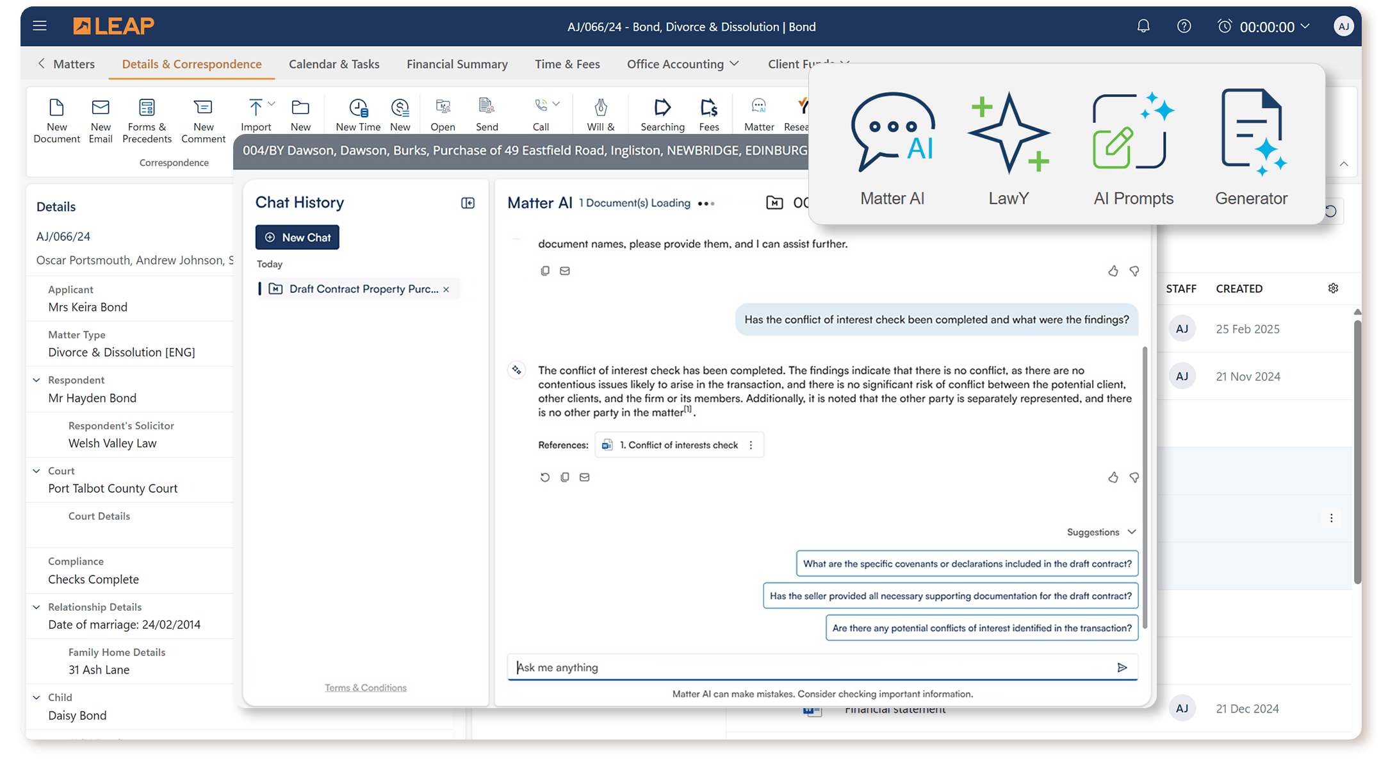Collapse the Chat History panel icon
The height and width of the screenshot is (769, 1388).
[x=468, y=203]
